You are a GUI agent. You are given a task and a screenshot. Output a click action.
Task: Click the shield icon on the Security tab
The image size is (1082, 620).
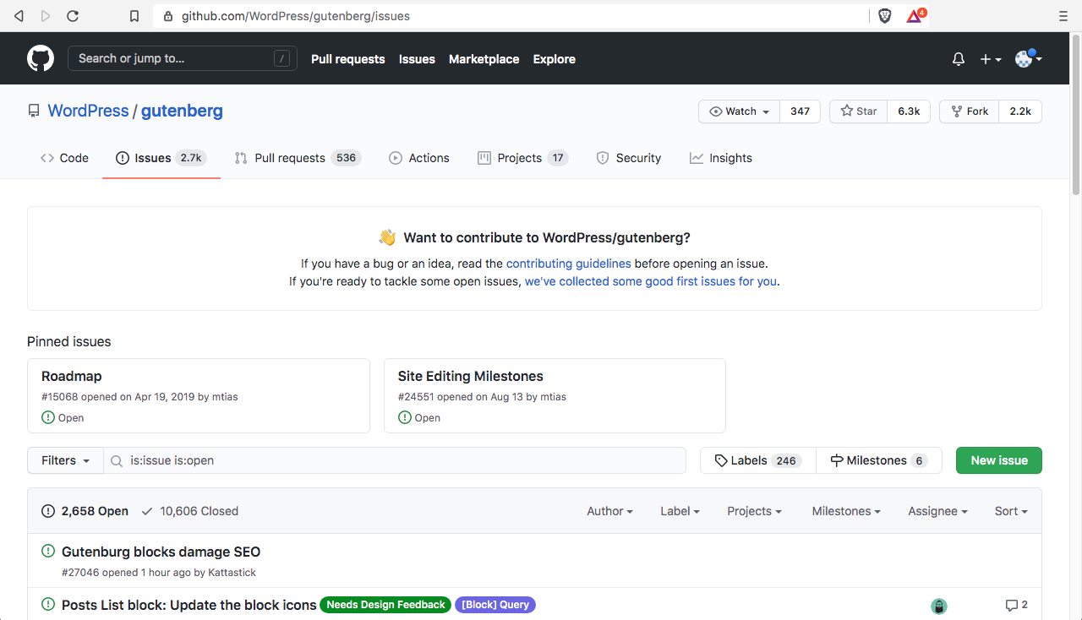(x=603, y=158)
